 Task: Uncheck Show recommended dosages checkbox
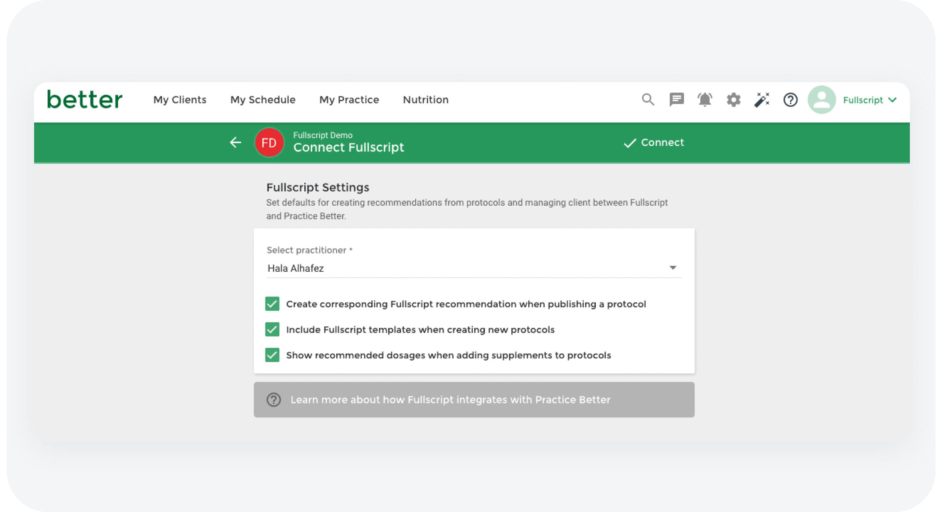[x=272, y=355]
